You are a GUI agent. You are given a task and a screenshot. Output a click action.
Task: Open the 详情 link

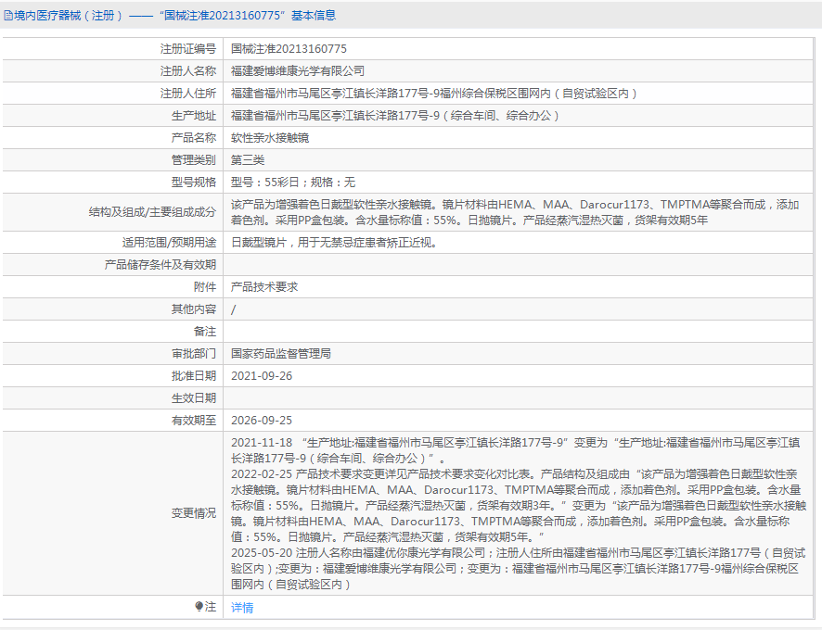pos(241,608)
